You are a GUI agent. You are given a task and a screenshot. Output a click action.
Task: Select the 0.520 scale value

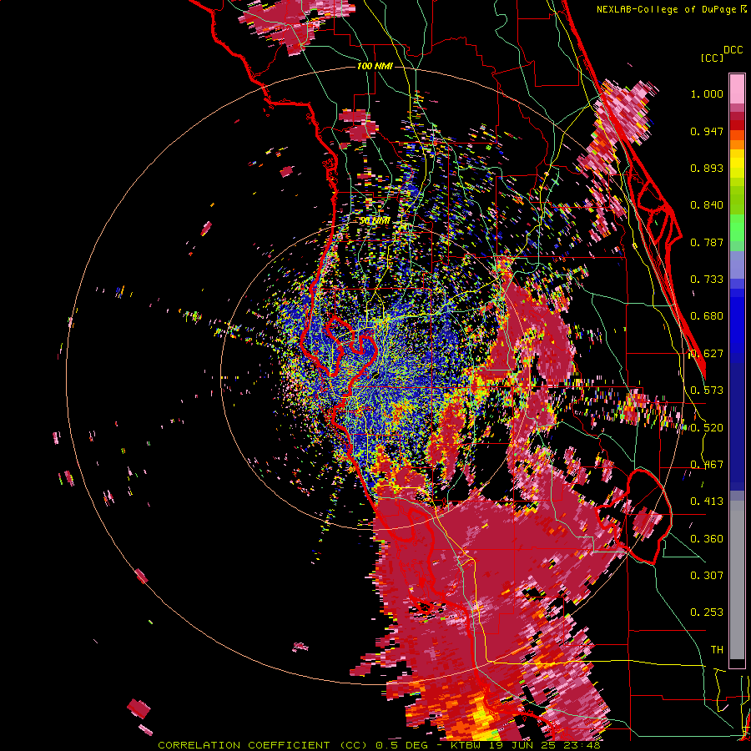tap(707, 428)
